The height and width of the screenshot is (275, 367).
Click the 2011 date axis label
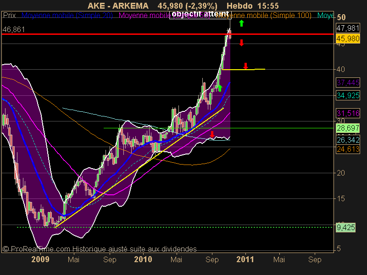[x=245, y=259]
